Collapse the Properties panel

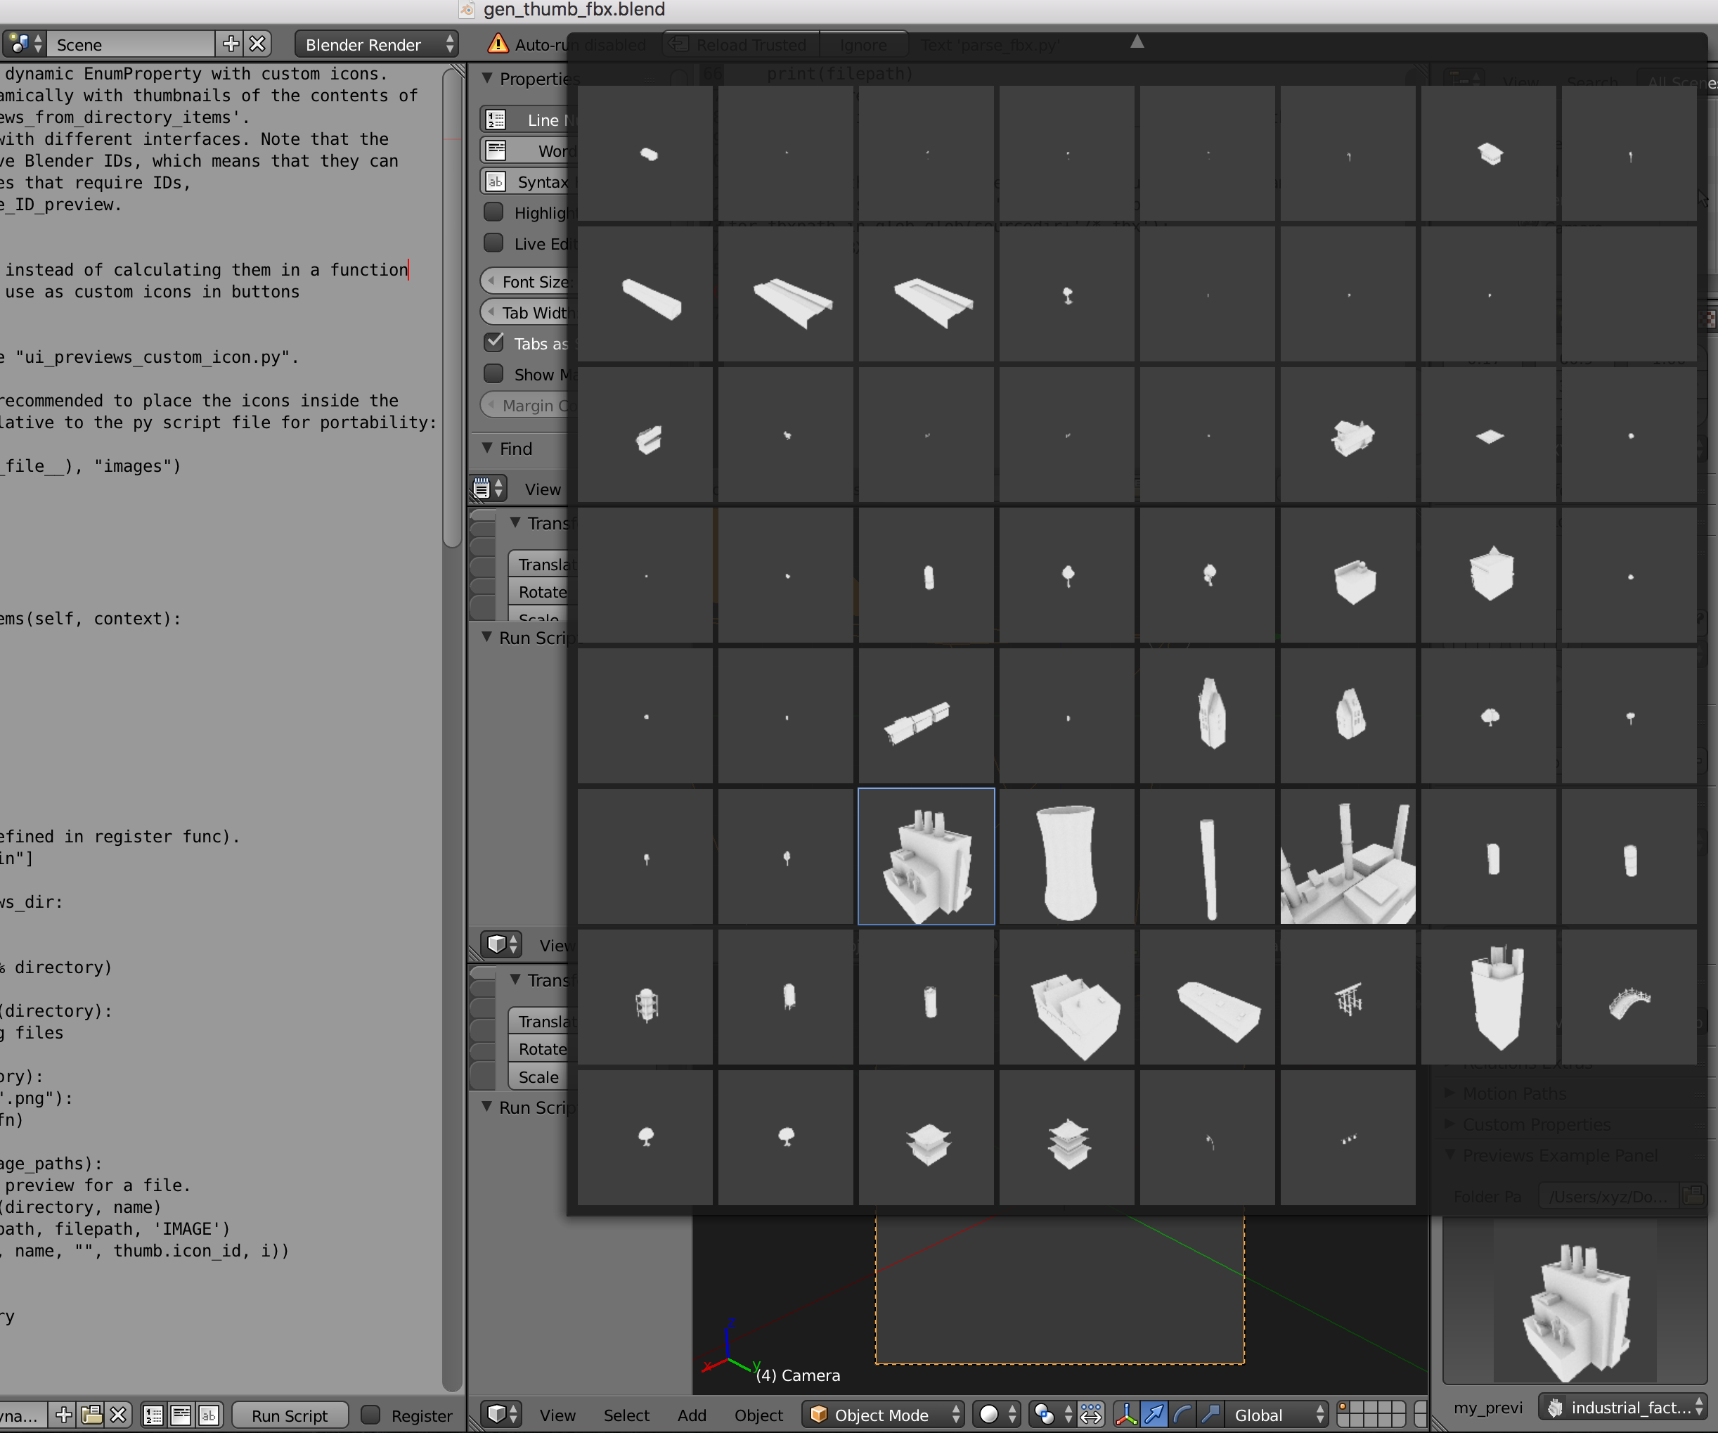pyautogui.click(x=486, y=79)
